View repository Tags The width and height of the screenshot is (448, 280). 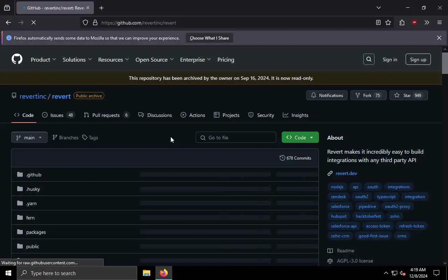90,138
